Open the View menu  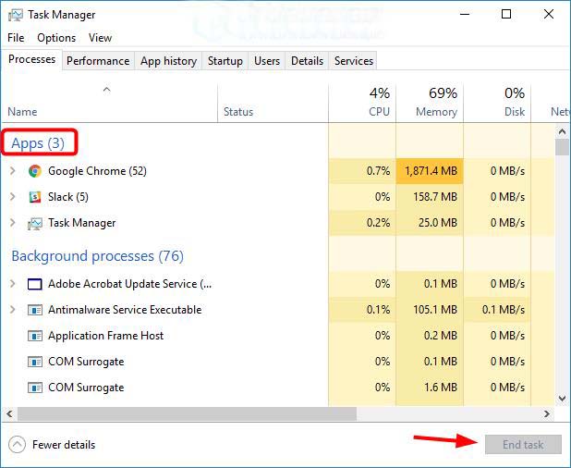[100, 38]
